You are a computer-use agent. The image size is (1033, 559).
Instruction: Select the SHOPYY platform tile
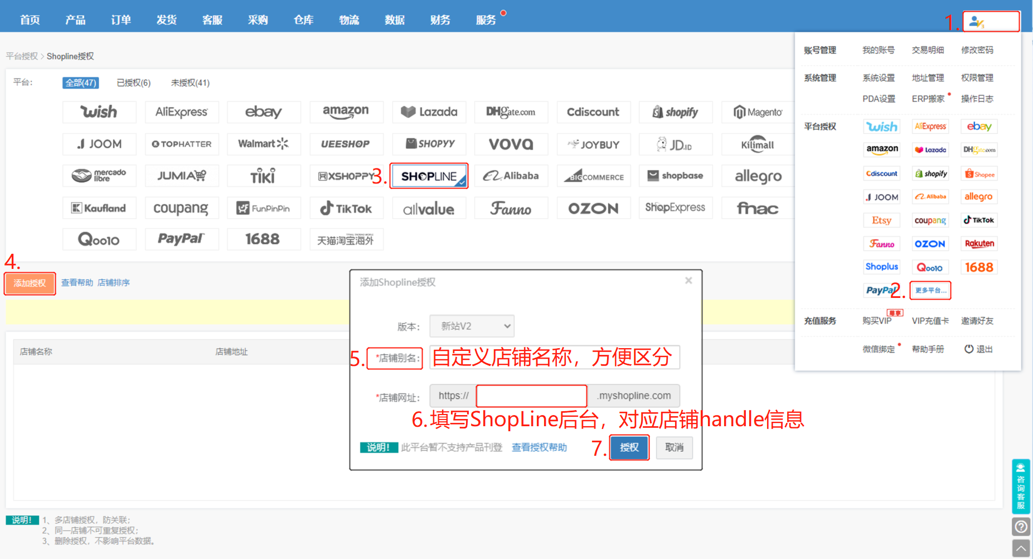point(429,144)
